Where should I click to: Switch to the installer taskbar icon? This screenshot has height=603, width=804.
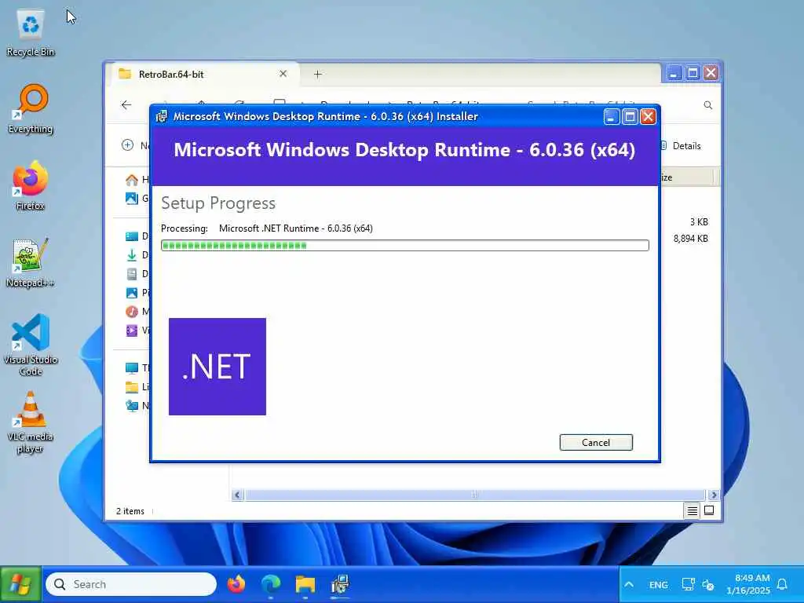coord(339,584)
